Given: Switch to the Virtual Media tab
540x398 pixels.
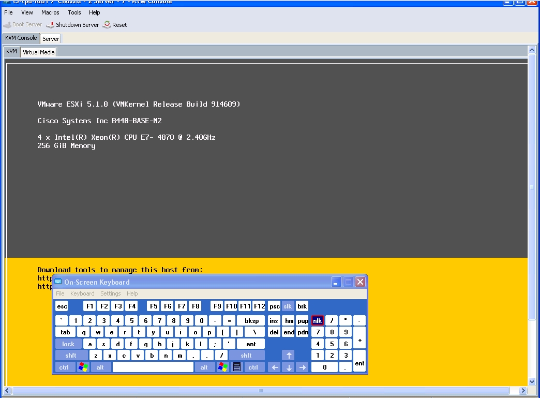Looking at the screenshot, I should pos(39,52).
